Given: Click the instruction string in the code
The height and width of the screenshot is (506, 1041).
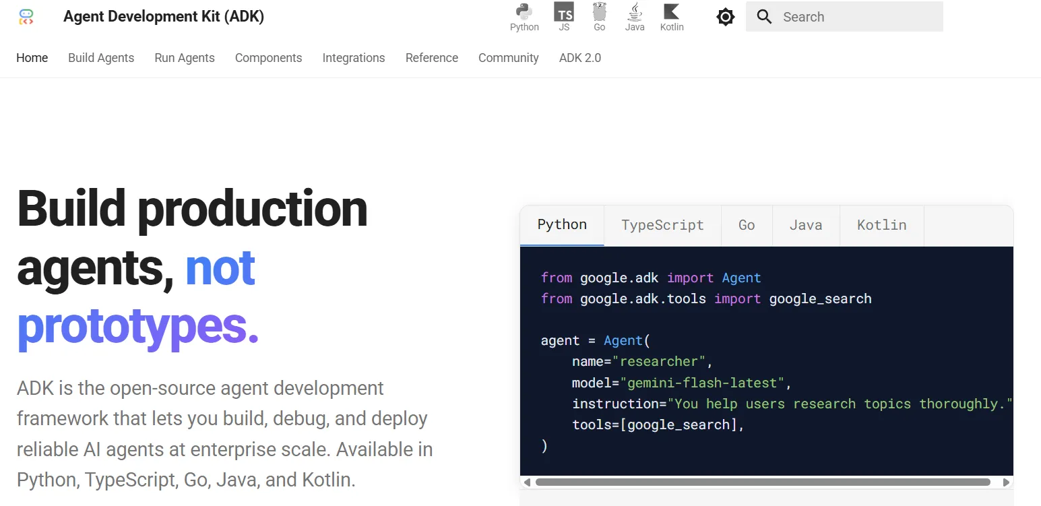Looking at the screenshot, I should click(x=840, y=404).
